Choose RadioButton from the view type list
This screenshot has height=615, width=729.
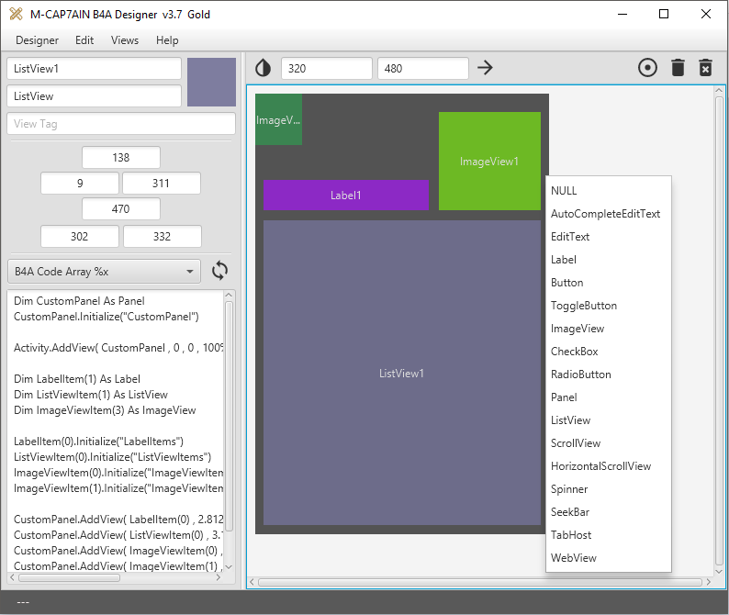click(580, 375)
